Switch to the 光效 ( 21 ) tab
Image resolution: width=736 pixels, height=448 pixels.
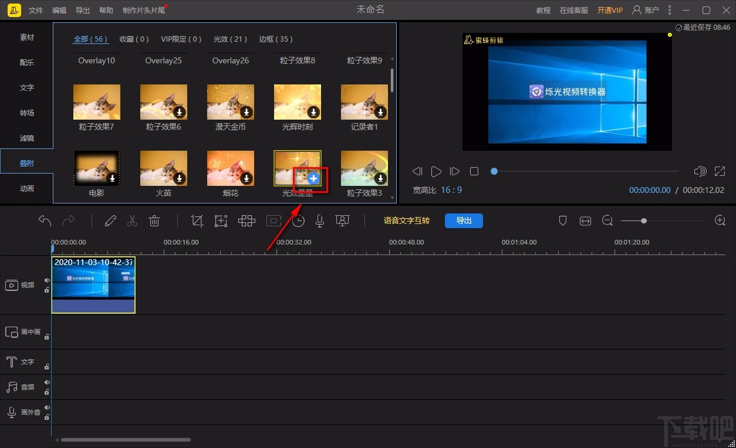pyautogui.click(x=230, y=39)
